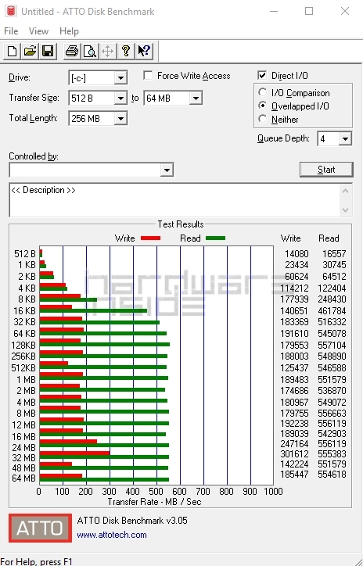Open the Drive dropdown showing [-c-]
The width and height of the screenshot is (363, 566).
pos(120,77)
